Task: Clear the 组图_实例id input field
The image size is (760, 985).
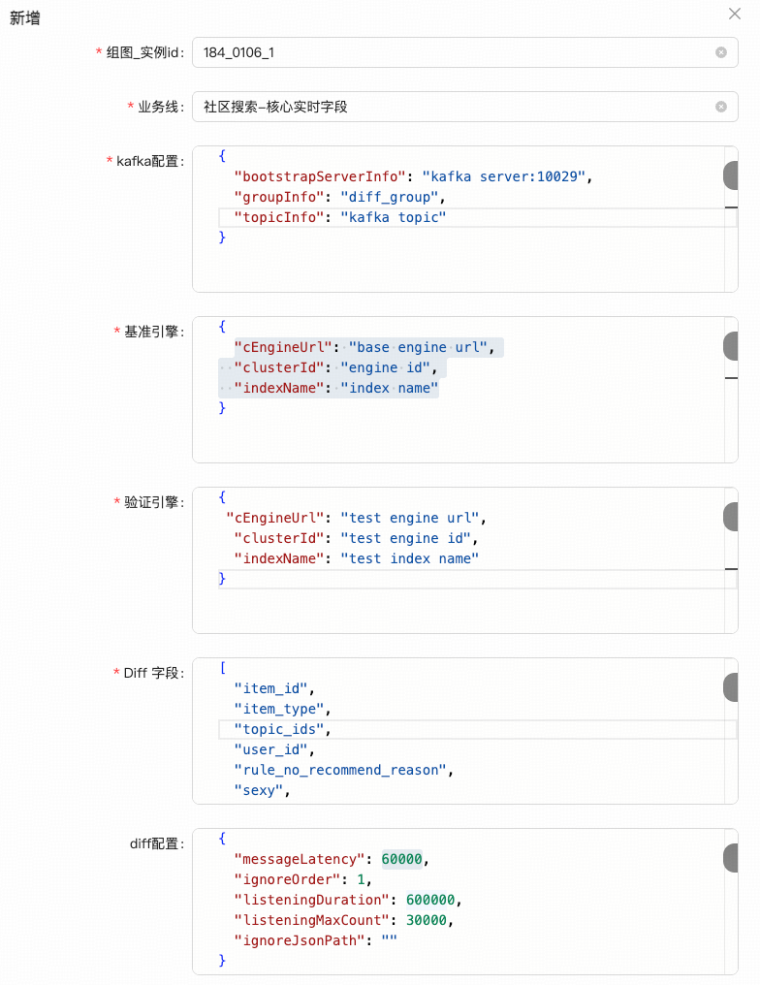Action: [721, 52]
